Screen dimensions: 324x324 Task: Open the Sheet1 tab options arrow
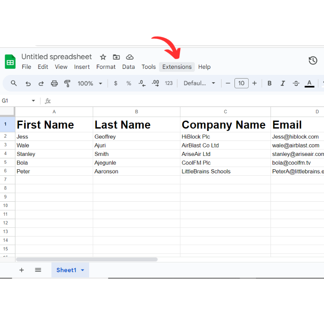pyautogui.click(x=83, y=270)
